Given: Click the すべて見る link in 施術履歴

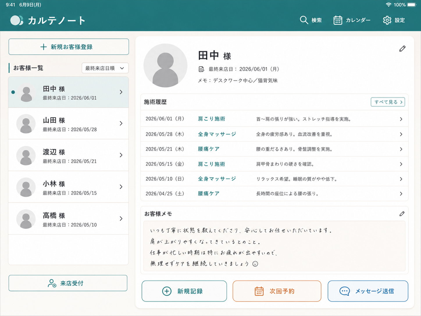Looking at the screenshot, I should click(388, 102).
